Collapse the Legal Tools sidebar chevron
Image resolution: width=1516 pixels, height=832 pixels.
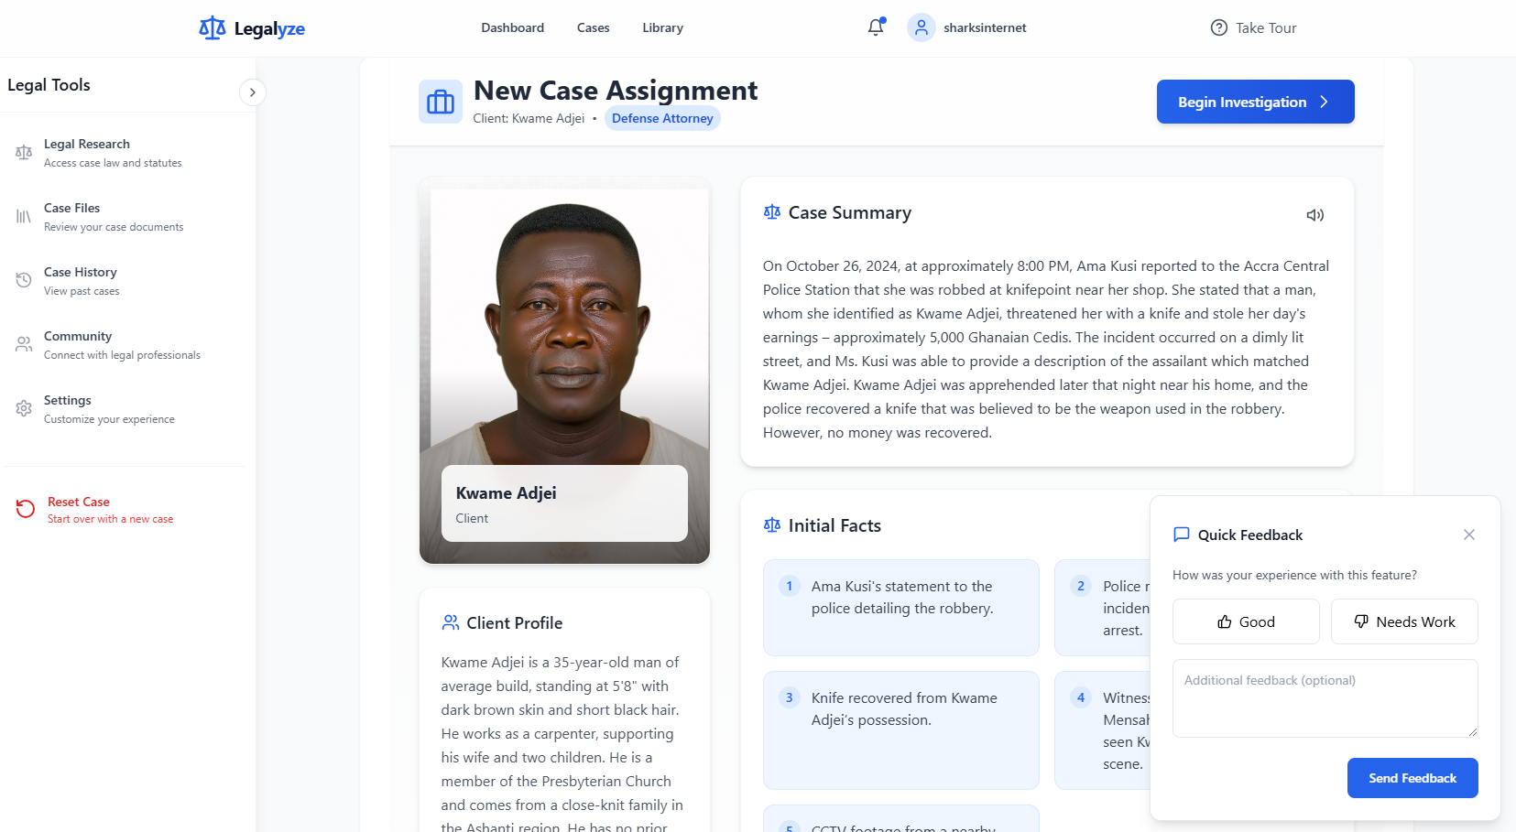253,92
